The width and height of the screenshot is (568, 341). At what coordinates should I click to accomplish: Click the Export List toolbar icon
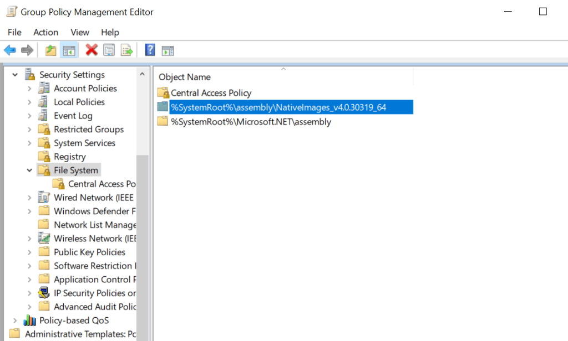tap(127, 50)
